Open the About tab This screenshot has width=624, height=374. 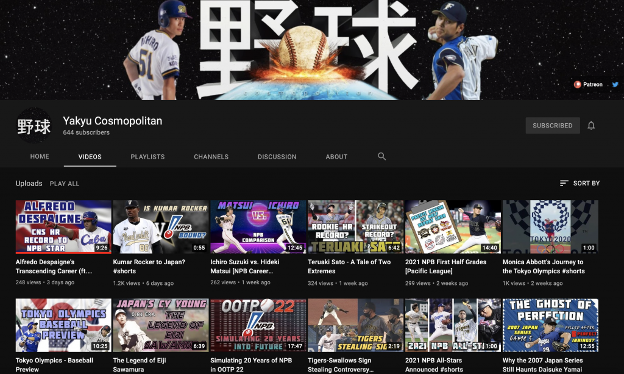tap(336, 157)
